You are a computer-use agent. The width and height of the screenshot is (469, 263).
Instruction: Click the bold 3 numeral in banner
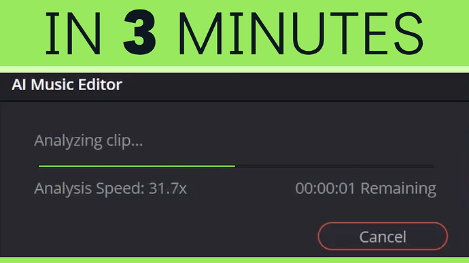[140, 33]
